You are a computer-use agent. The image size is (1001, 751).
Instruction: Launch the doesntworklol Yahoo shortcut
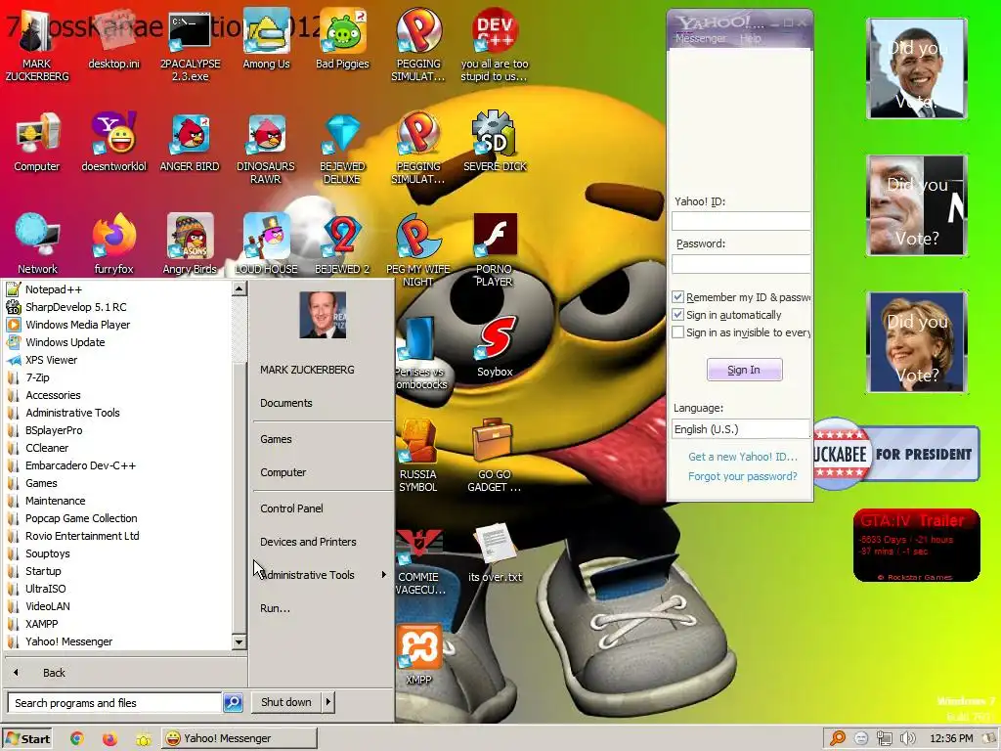[113, 142]
